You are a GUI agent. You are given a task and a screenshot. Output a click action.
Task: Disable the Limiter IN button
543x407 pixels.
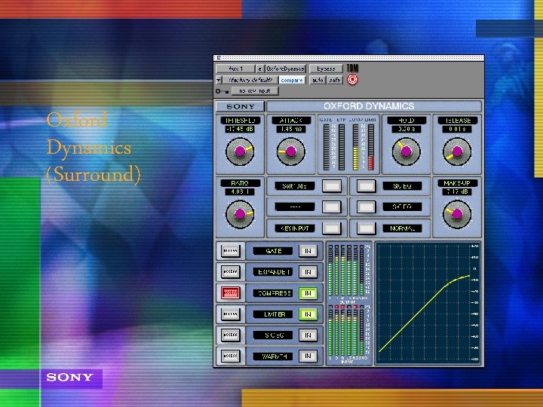pyautogui.click(x=308, y=314)
